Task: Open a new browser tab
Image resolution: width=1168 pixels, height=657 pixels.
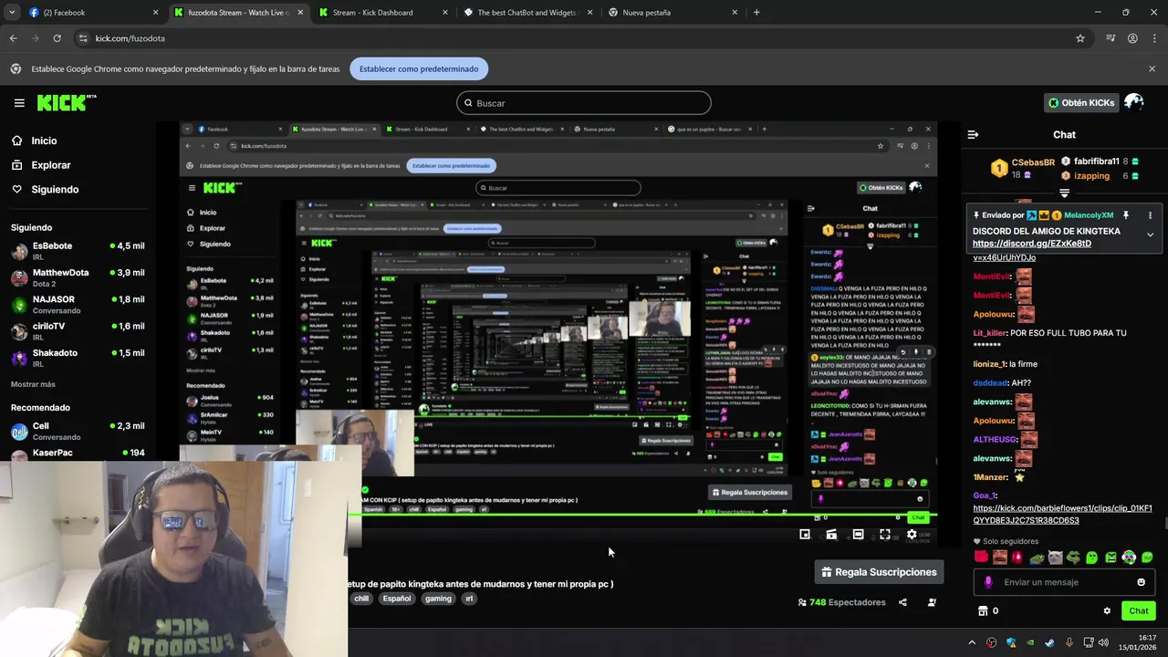Action: [x=756, y=13]
